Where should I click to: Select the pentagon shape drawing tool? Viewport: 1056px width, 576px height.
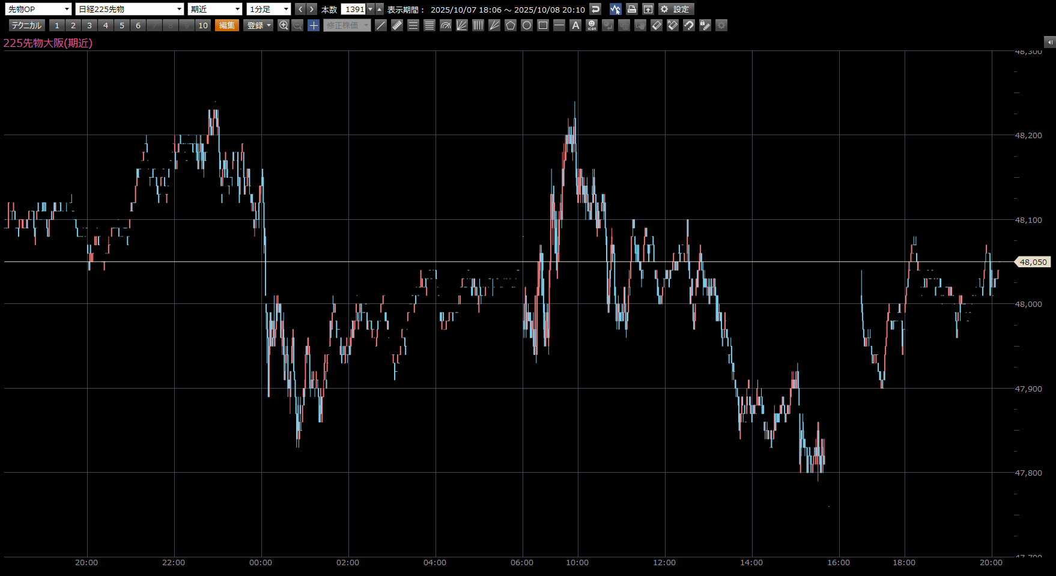(511, 25)
